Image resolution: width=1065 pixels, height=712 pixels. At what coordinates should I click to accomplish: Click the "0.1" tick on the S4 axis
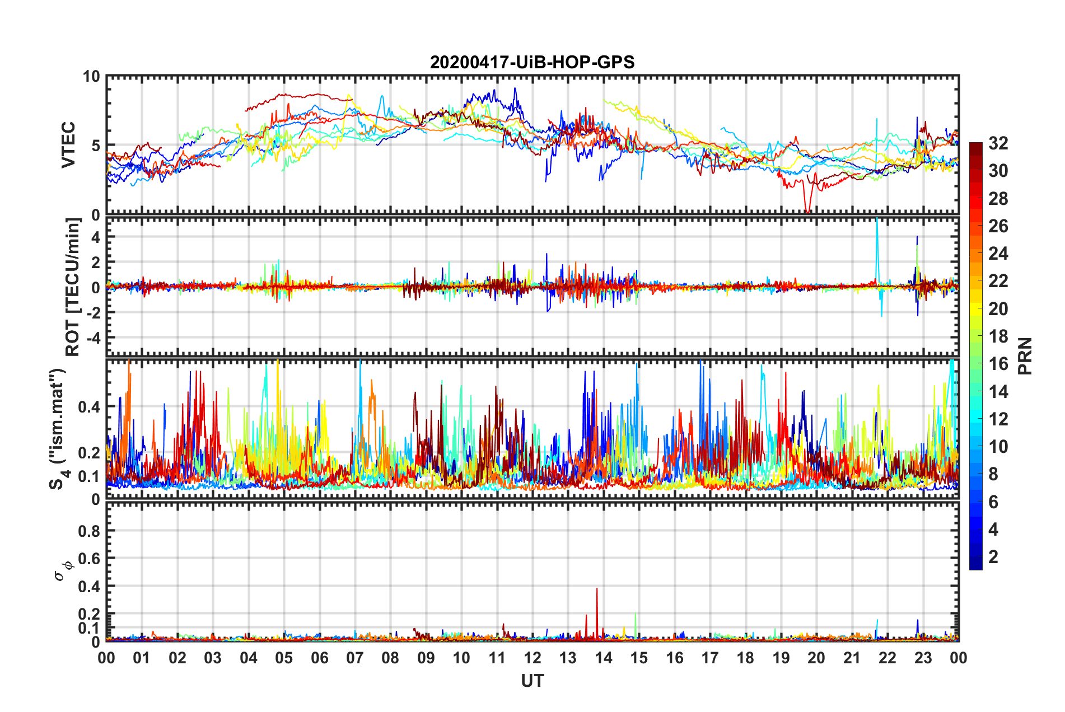tap(89, 476)
